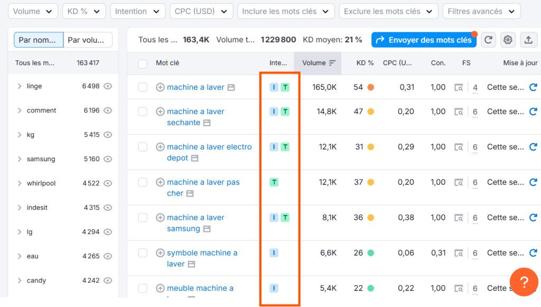Click 'Envoyer des mots clés' button
Image resolution: width=541 pixels, height=307 pixels.
[x=424, y=40]
